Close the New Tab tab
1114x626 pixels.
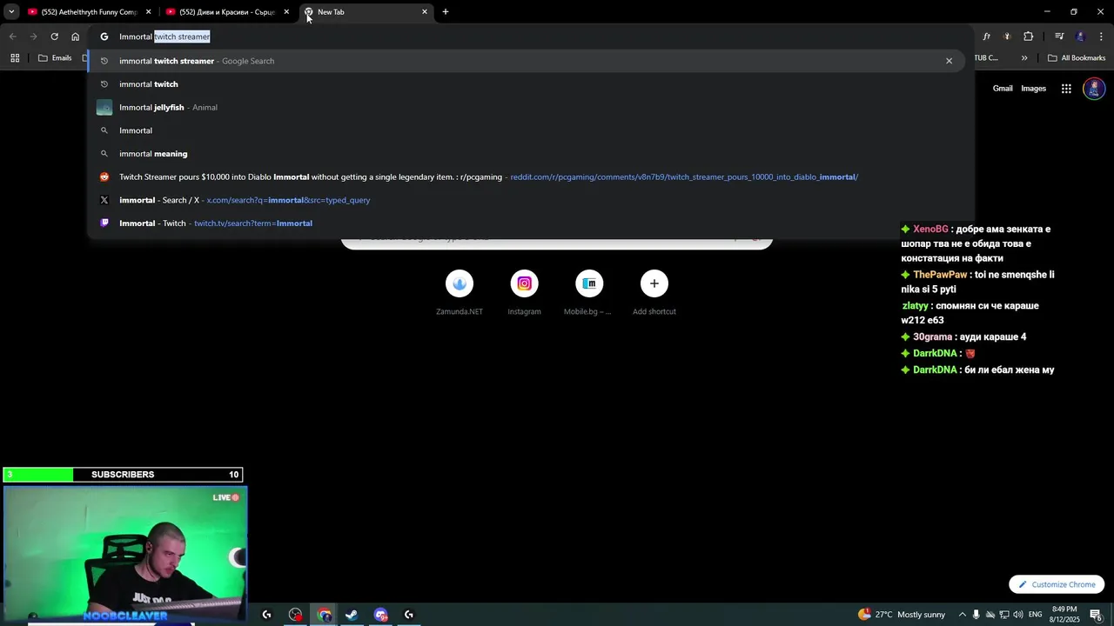pos(425,12)
